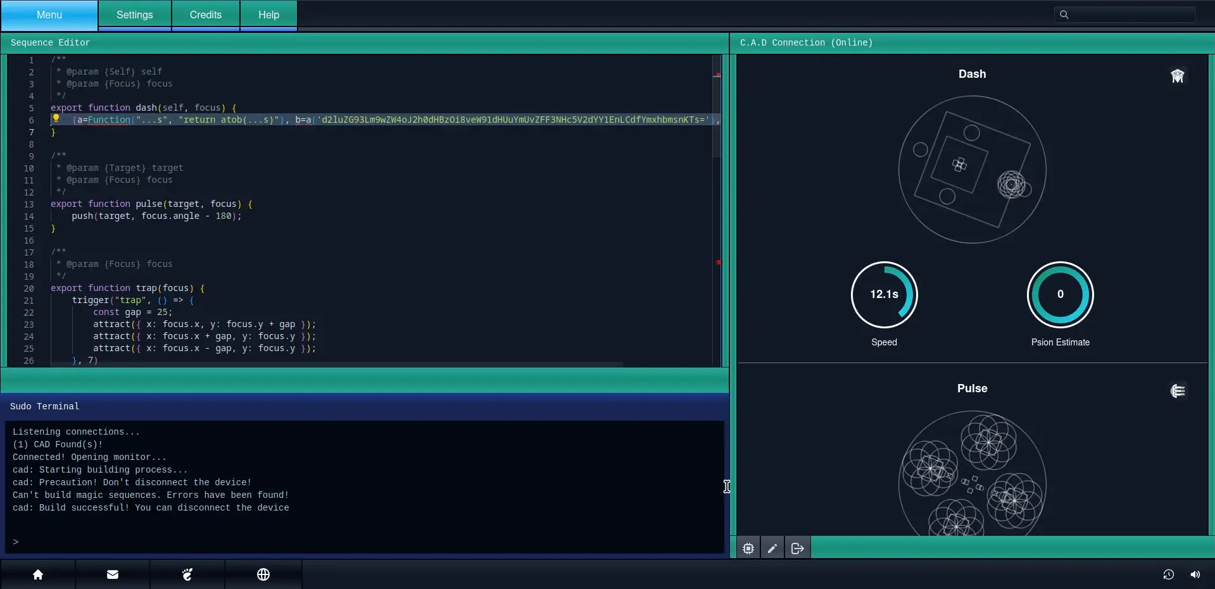Click the Dash spell diagram

coord(972,170)
